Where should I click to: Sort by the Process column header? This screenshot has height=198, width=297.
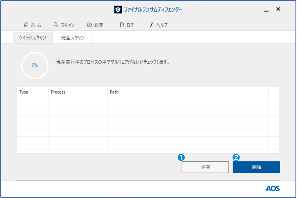point(78,92)
